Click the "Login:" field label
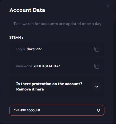 [21, 49]
